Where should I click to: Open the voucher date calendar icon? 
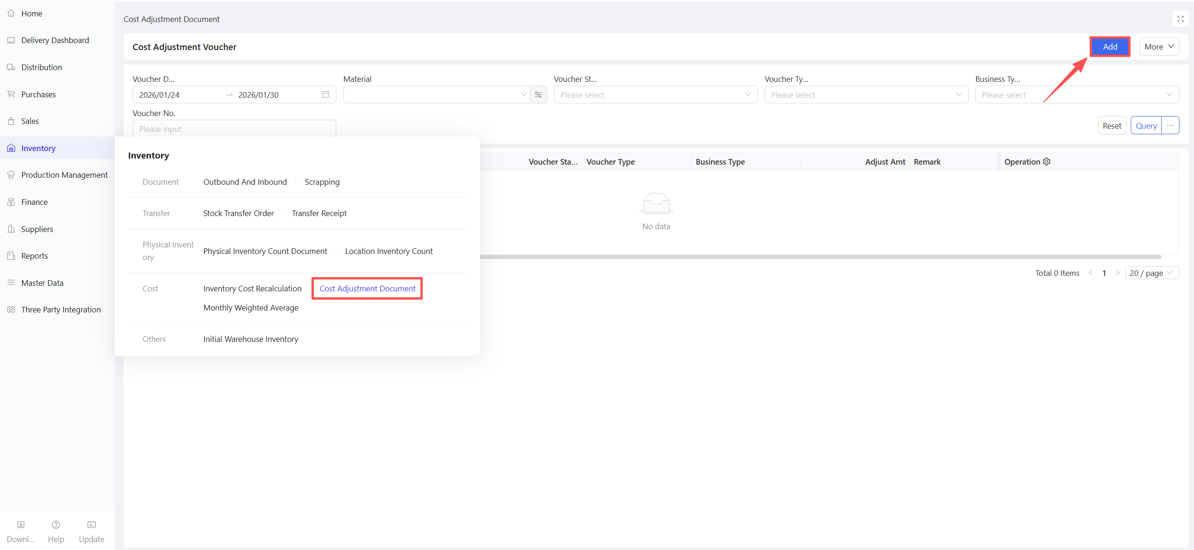[x=326, y=94]
